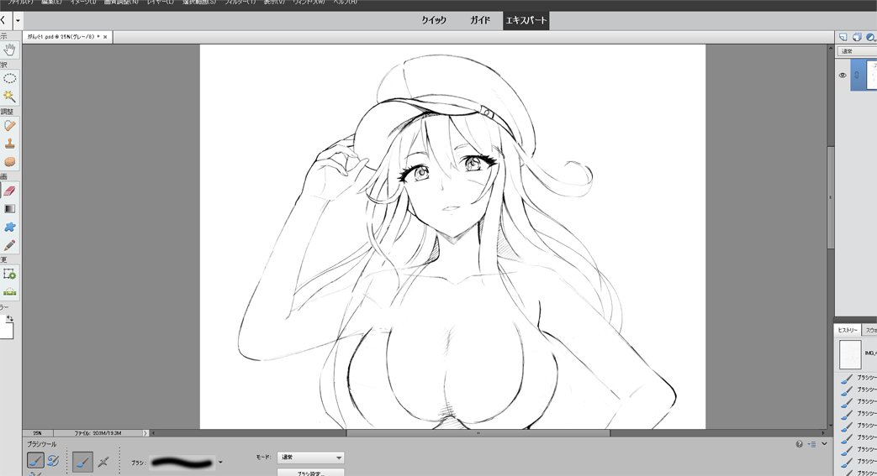Switch to ヒストリー panel tab

(848, 331)
